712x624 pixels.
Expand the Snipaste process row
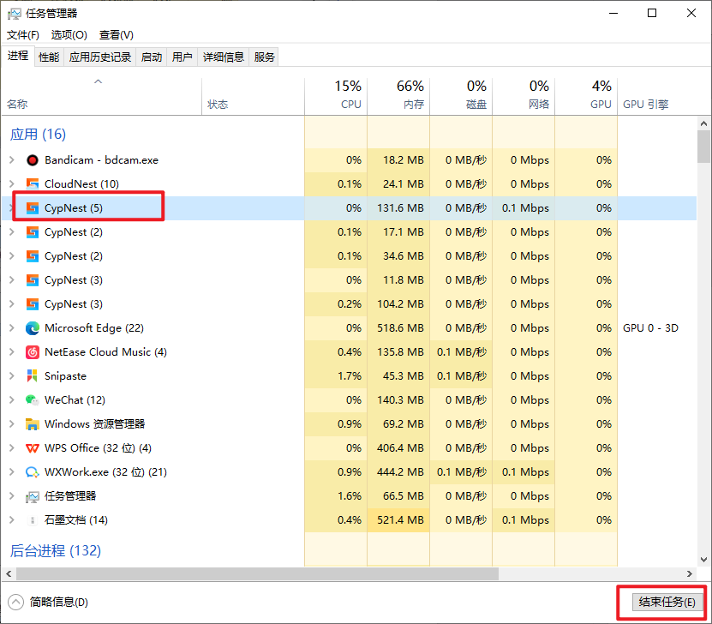tap(12, 376)
